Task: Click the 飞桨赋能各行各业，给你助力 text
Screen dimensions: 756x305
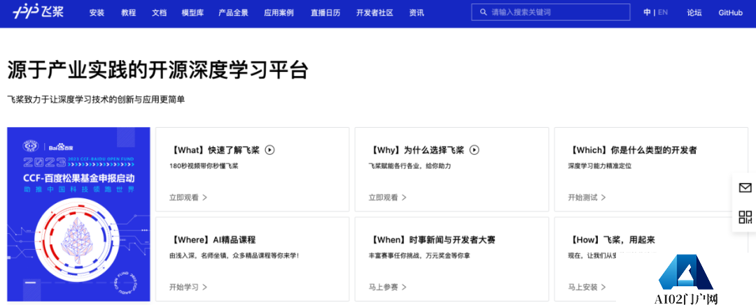Action: point(409,166)
